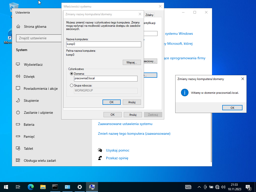Click the Zasilanie i uśpienie power icon

pyautogui.click(x=18, y=112)
